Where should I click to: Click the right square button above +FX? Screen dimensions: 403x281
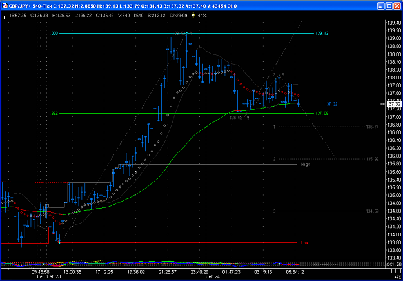[399, 271]
